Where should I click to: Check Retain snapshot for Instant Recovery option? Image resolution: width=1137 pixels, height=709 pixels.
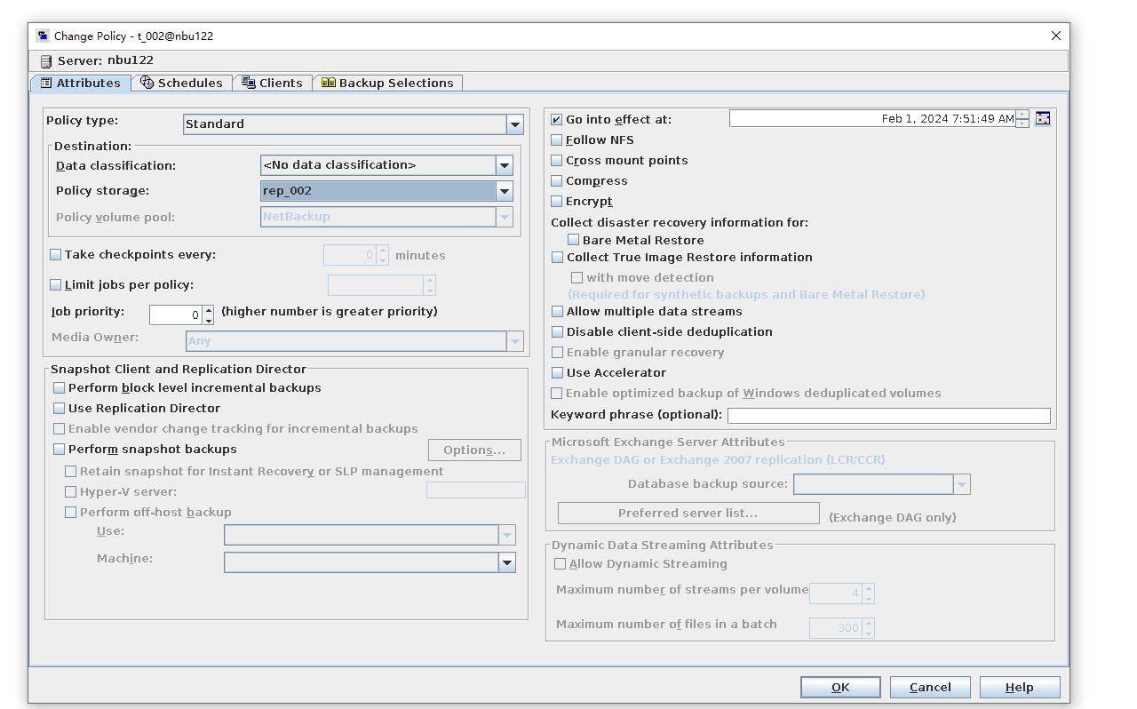pyautogui.click(x=71, y=471)
